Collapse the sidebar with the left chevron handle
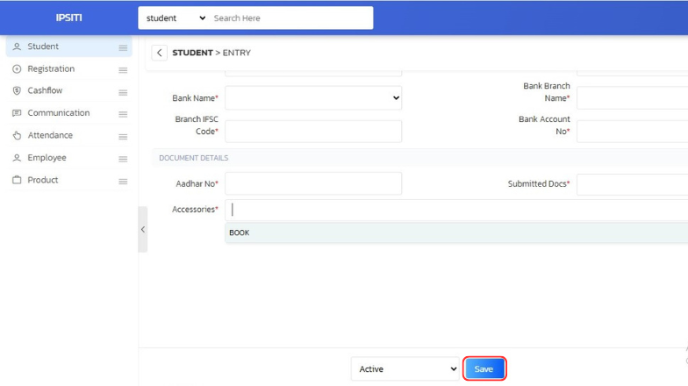The image size is (688, 386). tap(143, 230)
